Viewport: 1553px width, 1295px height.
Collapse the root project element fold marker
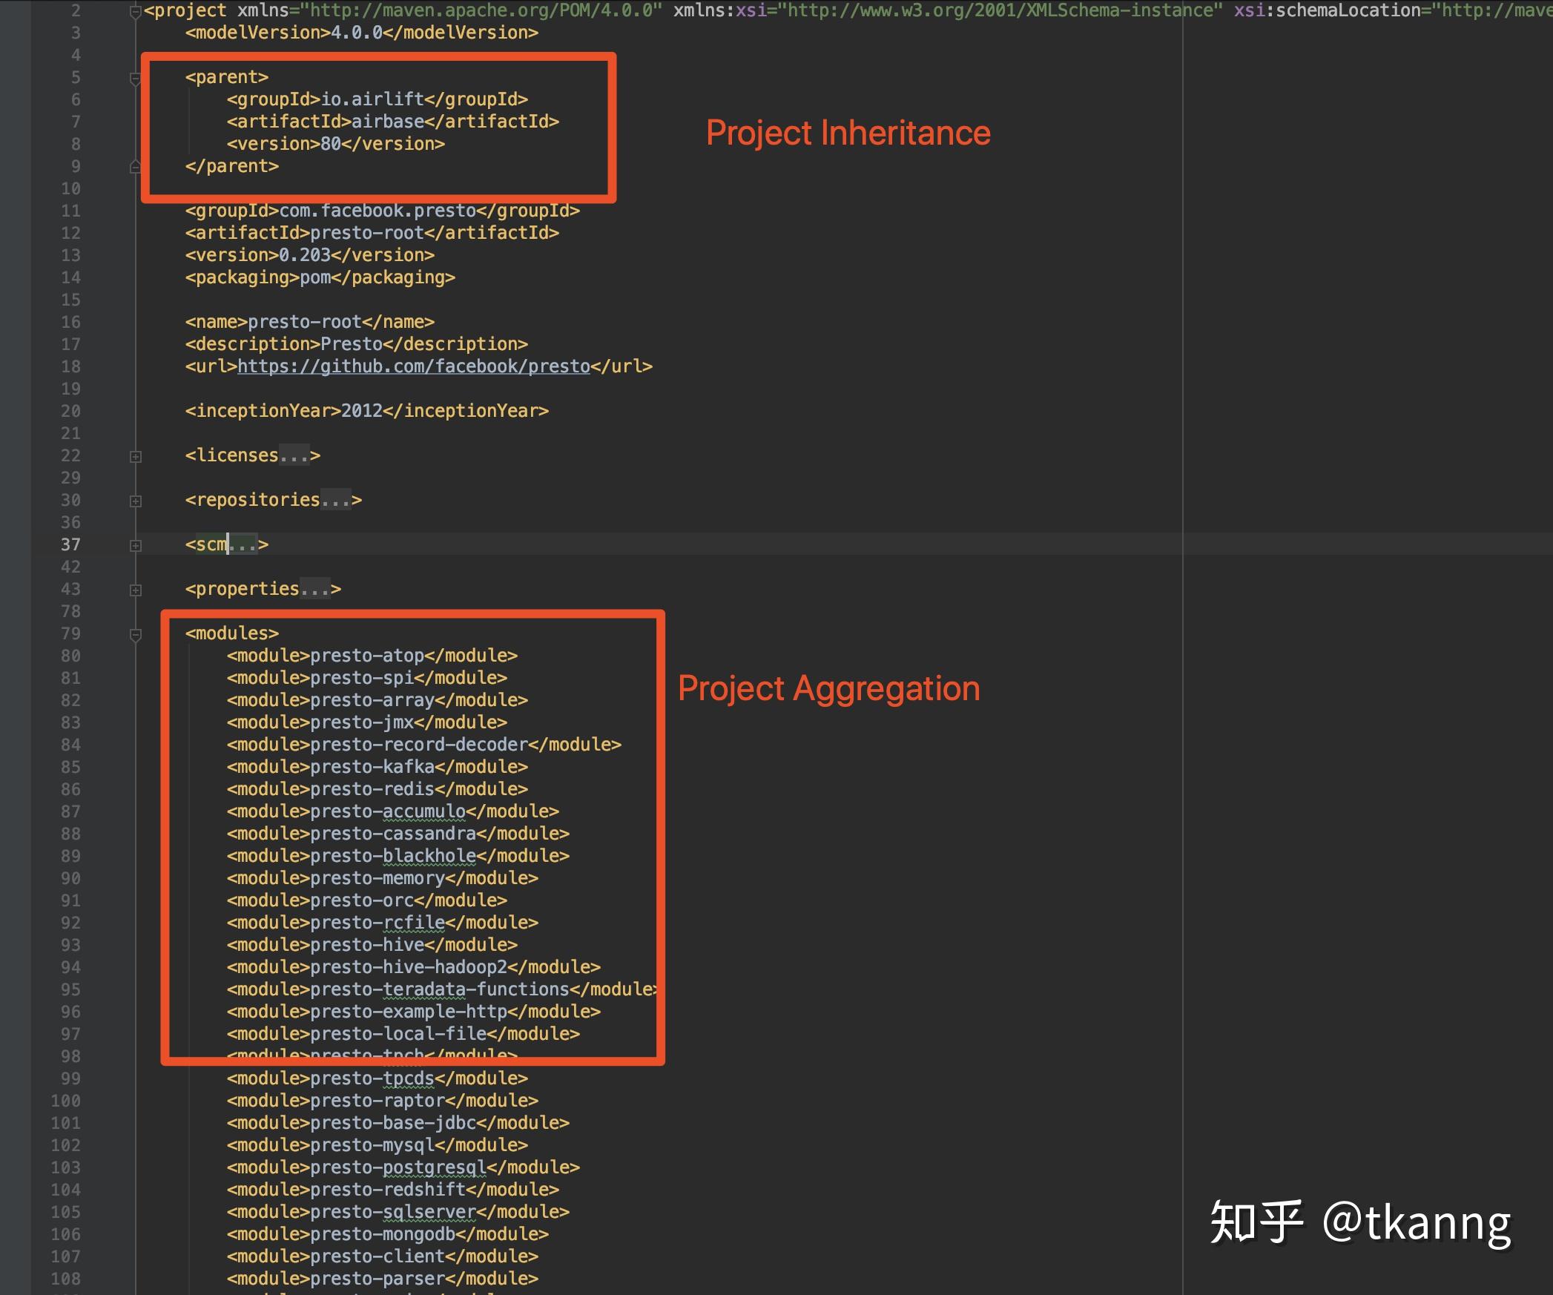136,12
